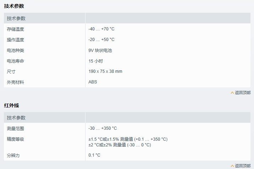Click the 分辨力 value 0.1 °C
The image size is (254, 169).
click(x=94, y=155)
